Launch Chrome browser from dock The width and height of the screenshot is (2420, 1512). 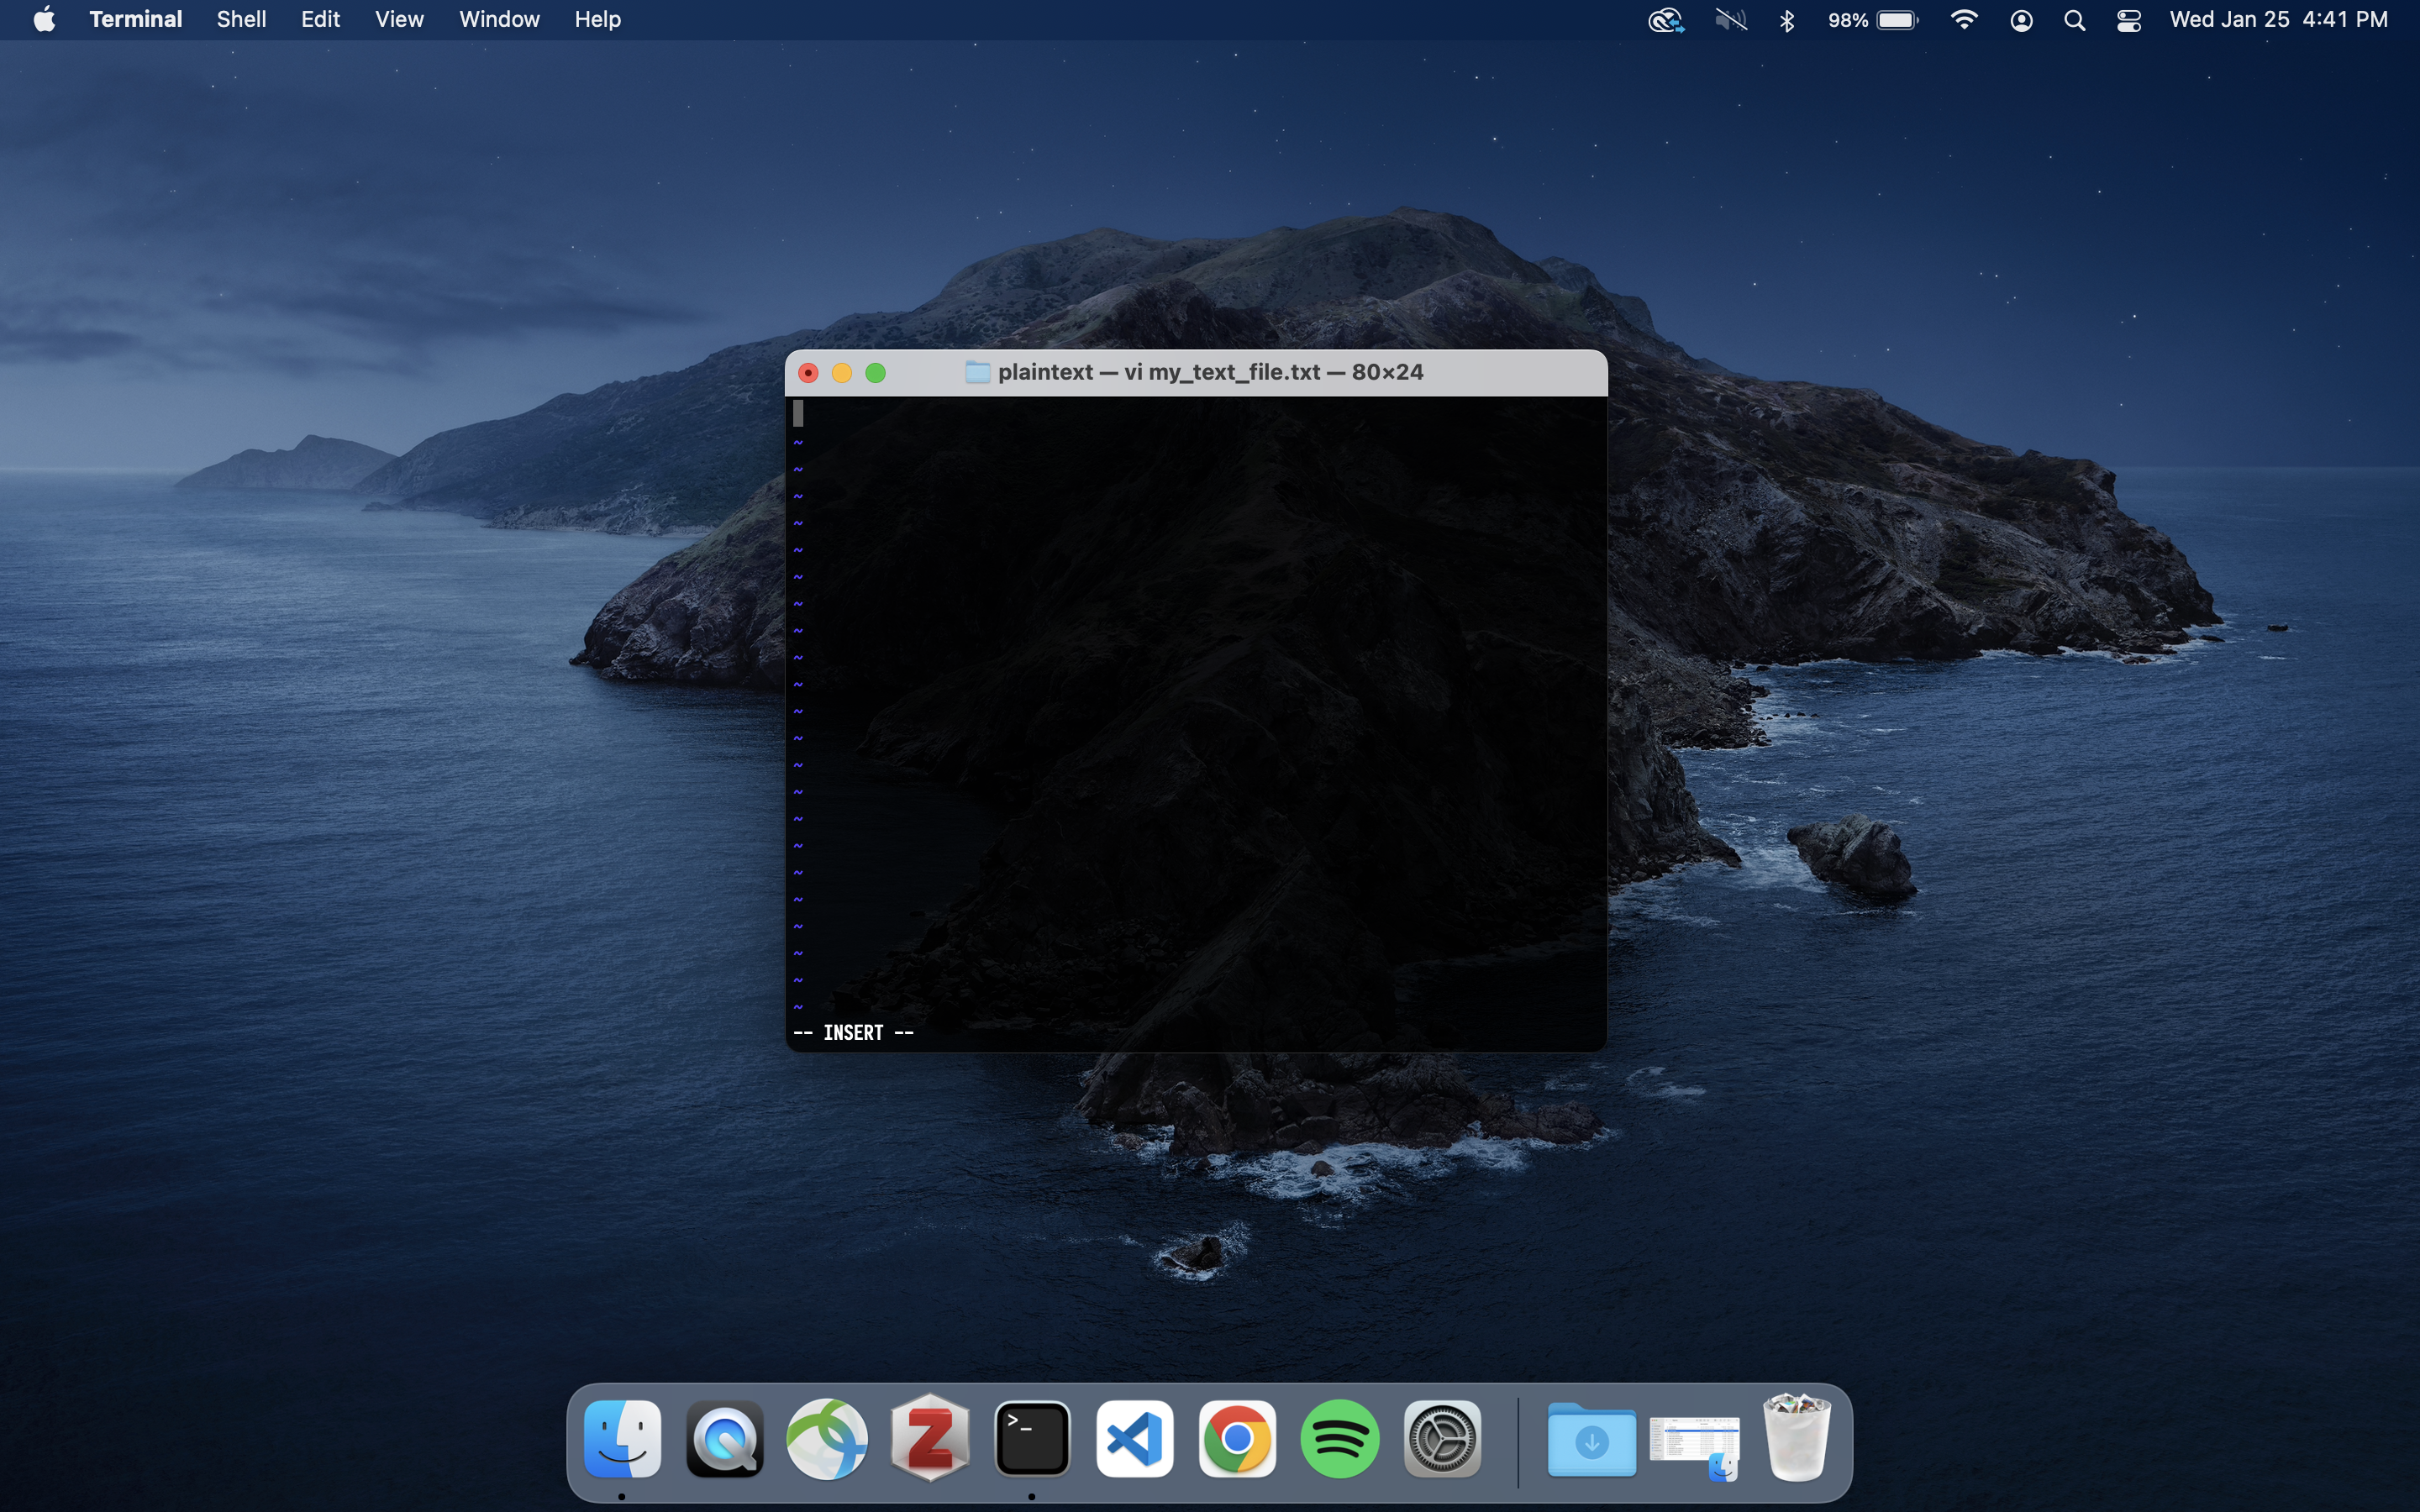pyautogui.click(x=1235, y=1441)
